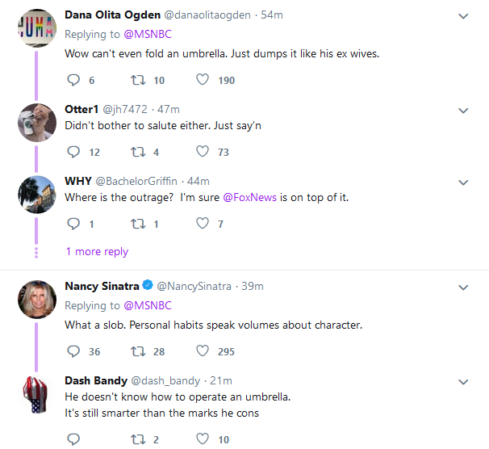Viewport: 489px width, 449px height.
Task: Show the 1 more reply link
Action: click(x=97, y=251)
